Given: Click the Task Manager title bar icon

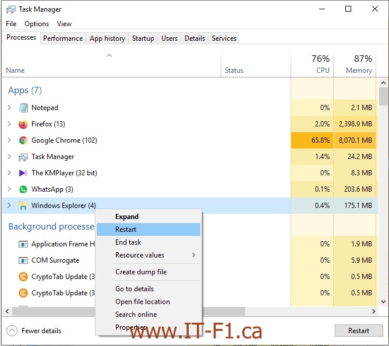Looking at the screenshot, I should 10,9.
